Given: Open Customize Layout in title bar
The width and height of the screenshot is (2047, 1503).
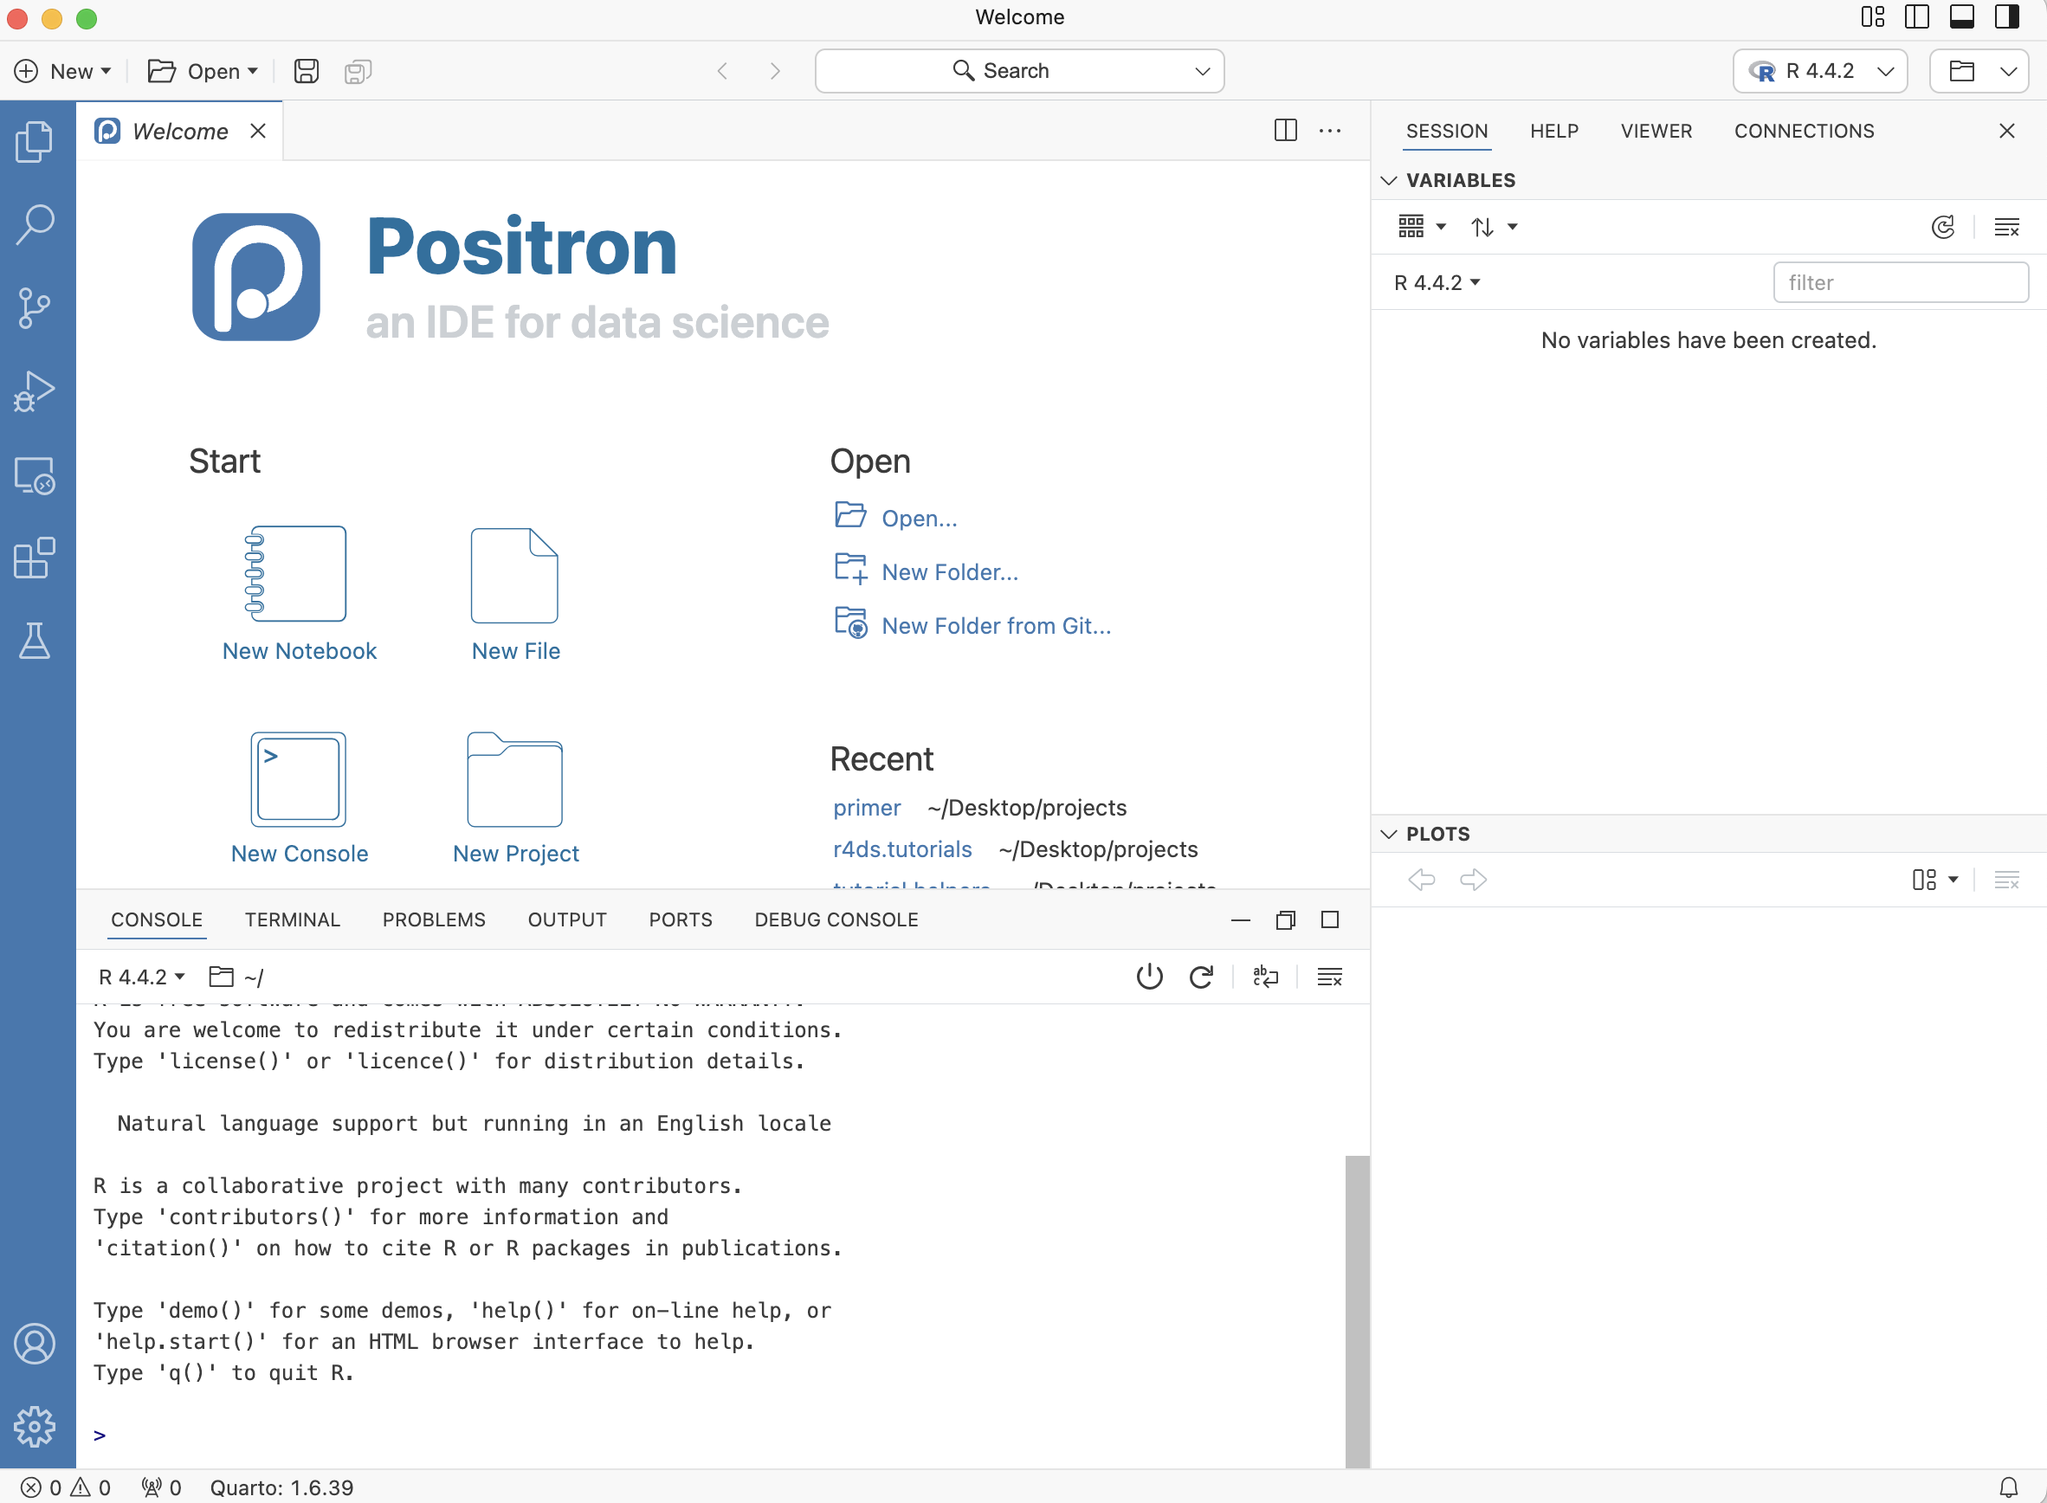Looking at the screenshot, I should coord(1872,17).
